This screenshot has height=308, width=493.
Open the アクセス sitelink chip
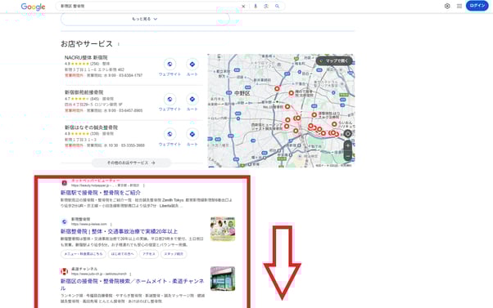(149, 254)
